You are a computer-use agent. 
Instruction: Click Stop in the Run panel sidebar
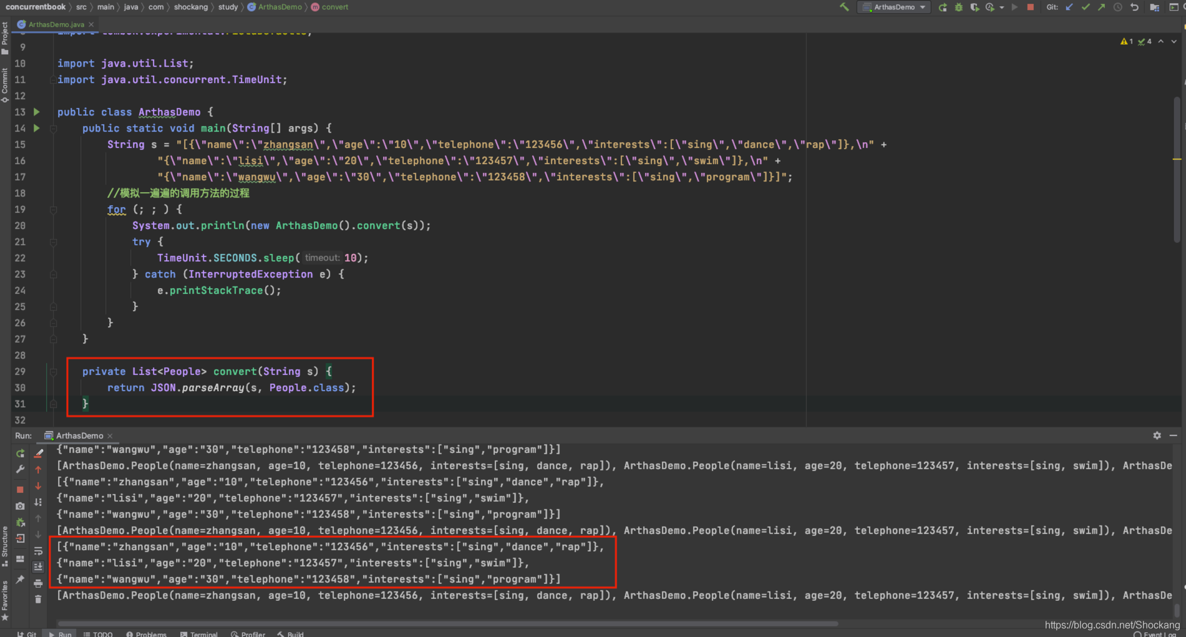(x=20, y=489)
